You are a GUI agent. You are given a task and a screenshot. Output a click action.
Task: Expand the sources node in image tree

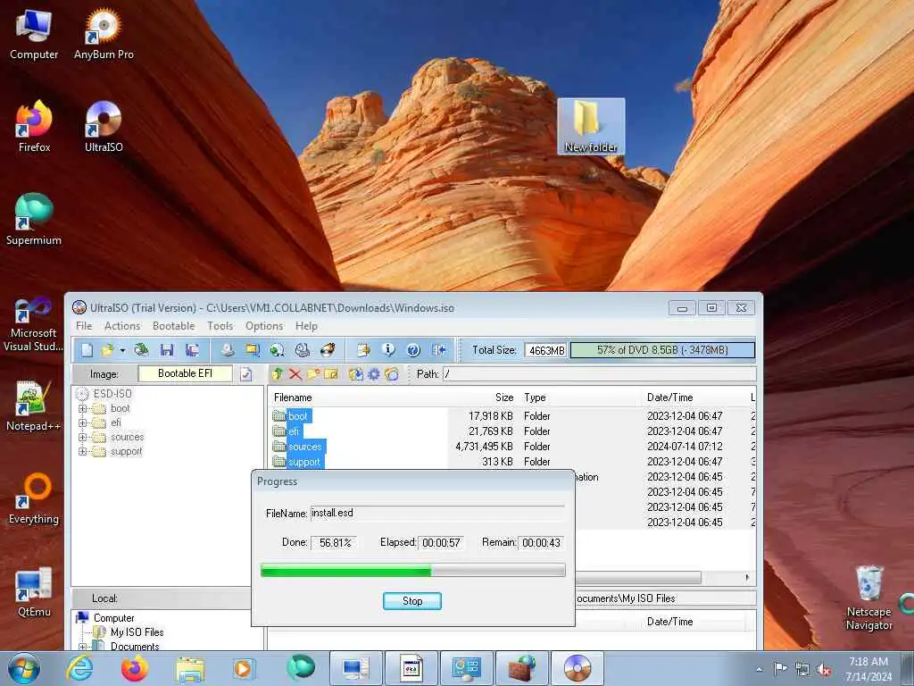(x=82, y=437)
